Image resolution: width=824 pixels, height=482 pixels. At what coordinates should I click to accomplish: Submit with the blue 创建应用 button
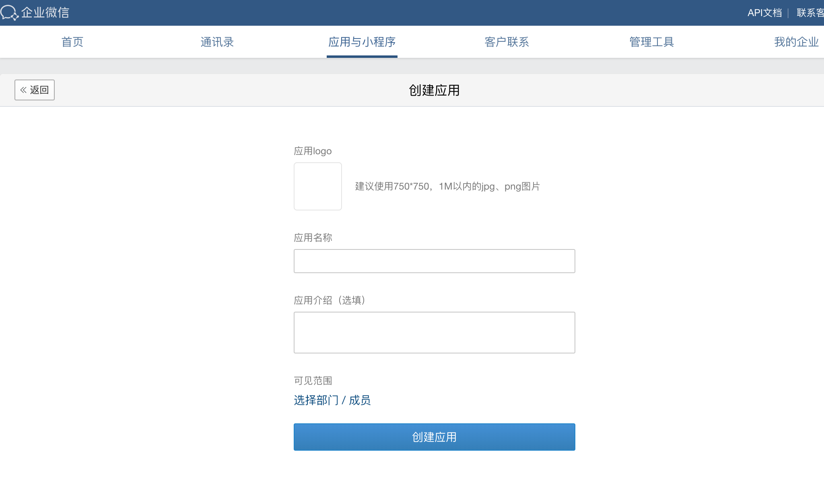pyautogui.click(x=435, y=437)
